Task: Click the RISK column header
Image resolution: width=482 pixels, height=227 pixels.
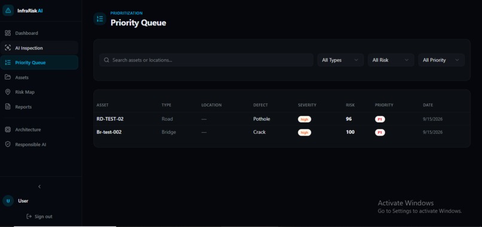Action: [350, 105]
